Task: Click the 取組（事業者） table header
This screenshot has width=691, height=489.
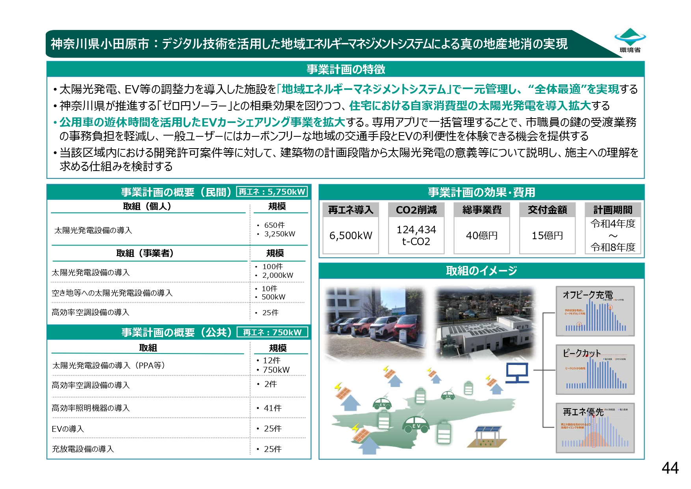Action: 145,253
